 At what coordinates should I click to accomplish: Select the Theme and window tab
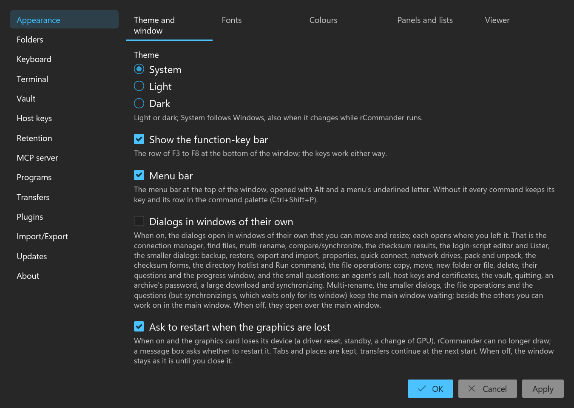click(169, 25)
